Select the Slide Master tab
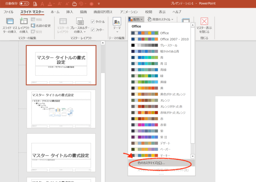This screenshot has width=256, height=182. click(32, 12)
